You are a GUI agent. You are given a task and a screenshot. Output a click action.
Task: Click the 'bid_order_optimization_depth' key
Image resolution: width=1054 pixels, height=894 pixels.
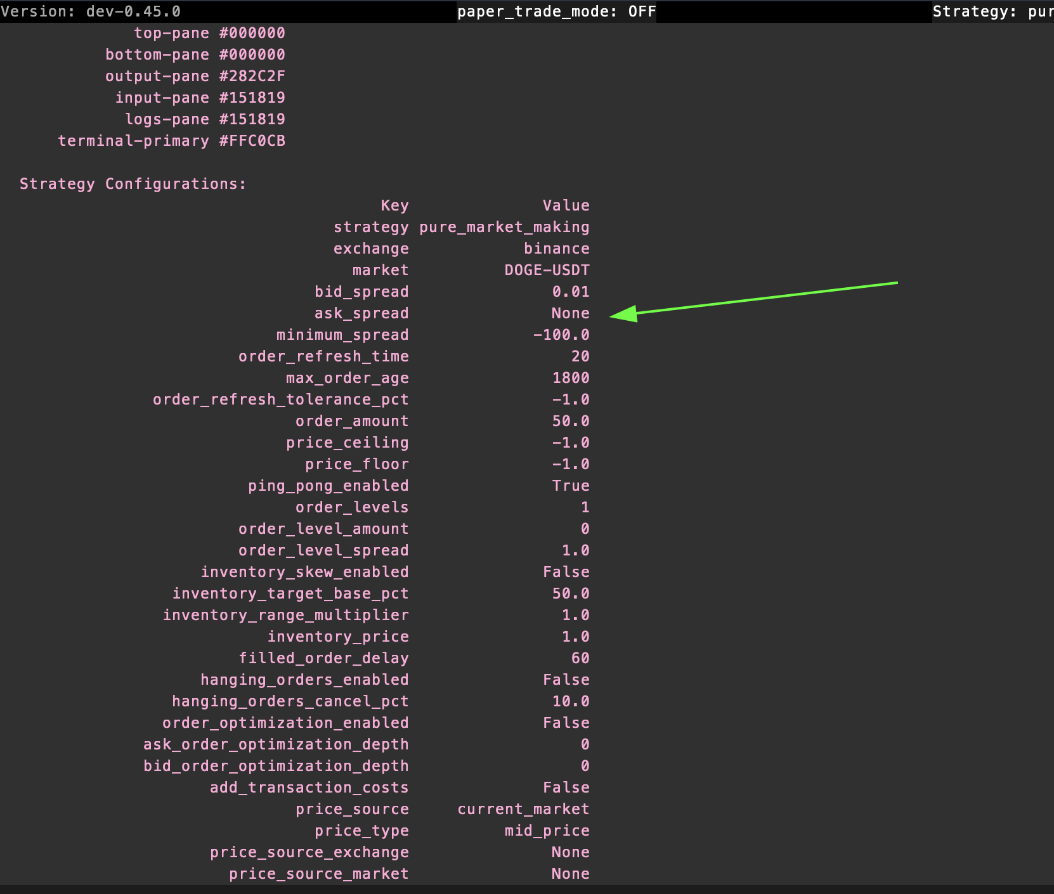(x=276, y=766)
